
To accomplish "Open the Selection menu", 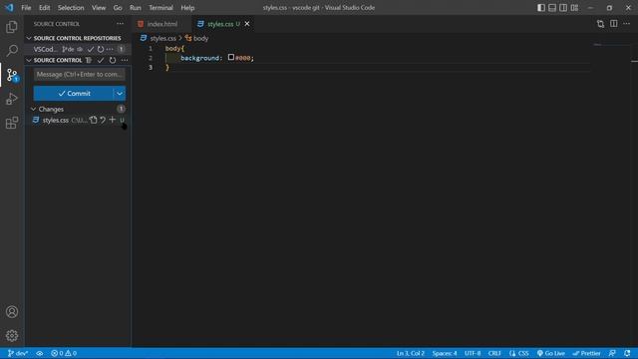I will [71, 8].
